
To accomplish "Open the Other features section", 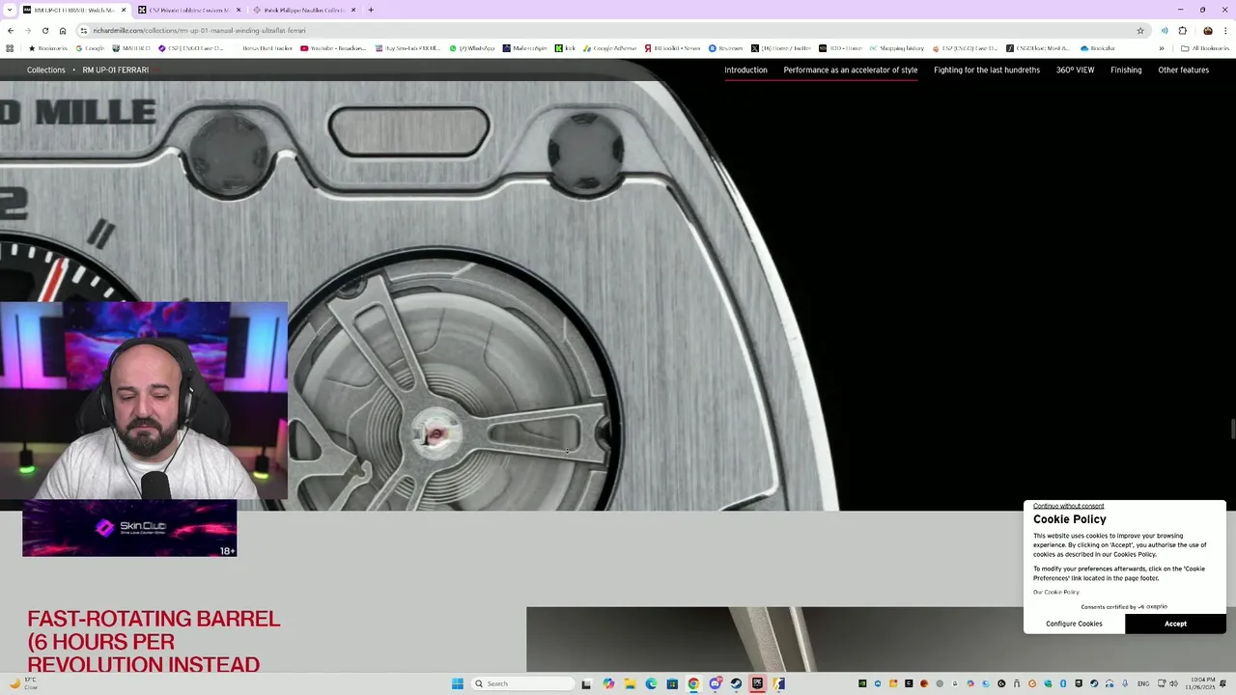I will pos(1183,70).
